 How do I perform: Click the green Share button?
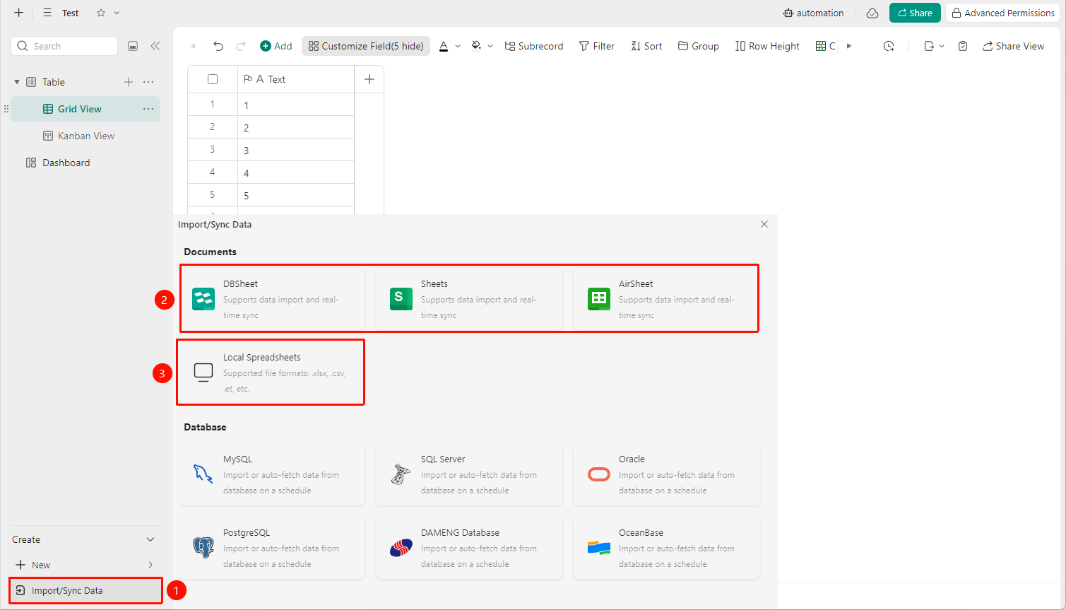tap(915, 13)
